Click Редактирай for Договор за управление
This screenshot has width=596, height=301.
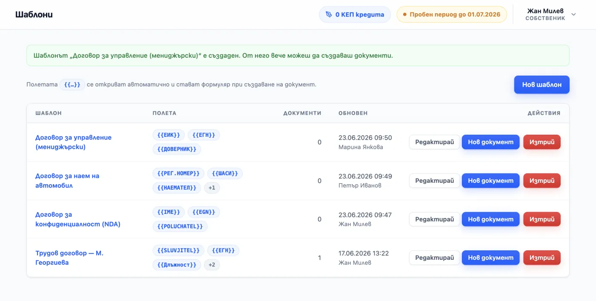[434, 142]
